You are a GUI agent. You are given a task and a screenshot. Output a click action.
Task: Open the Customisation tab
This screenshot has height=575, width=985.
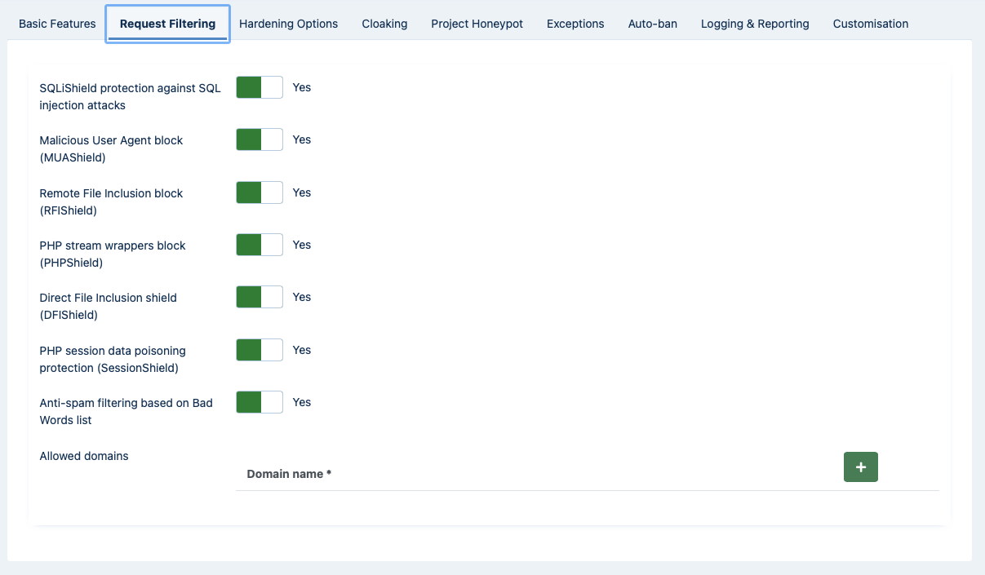(871, 24)
